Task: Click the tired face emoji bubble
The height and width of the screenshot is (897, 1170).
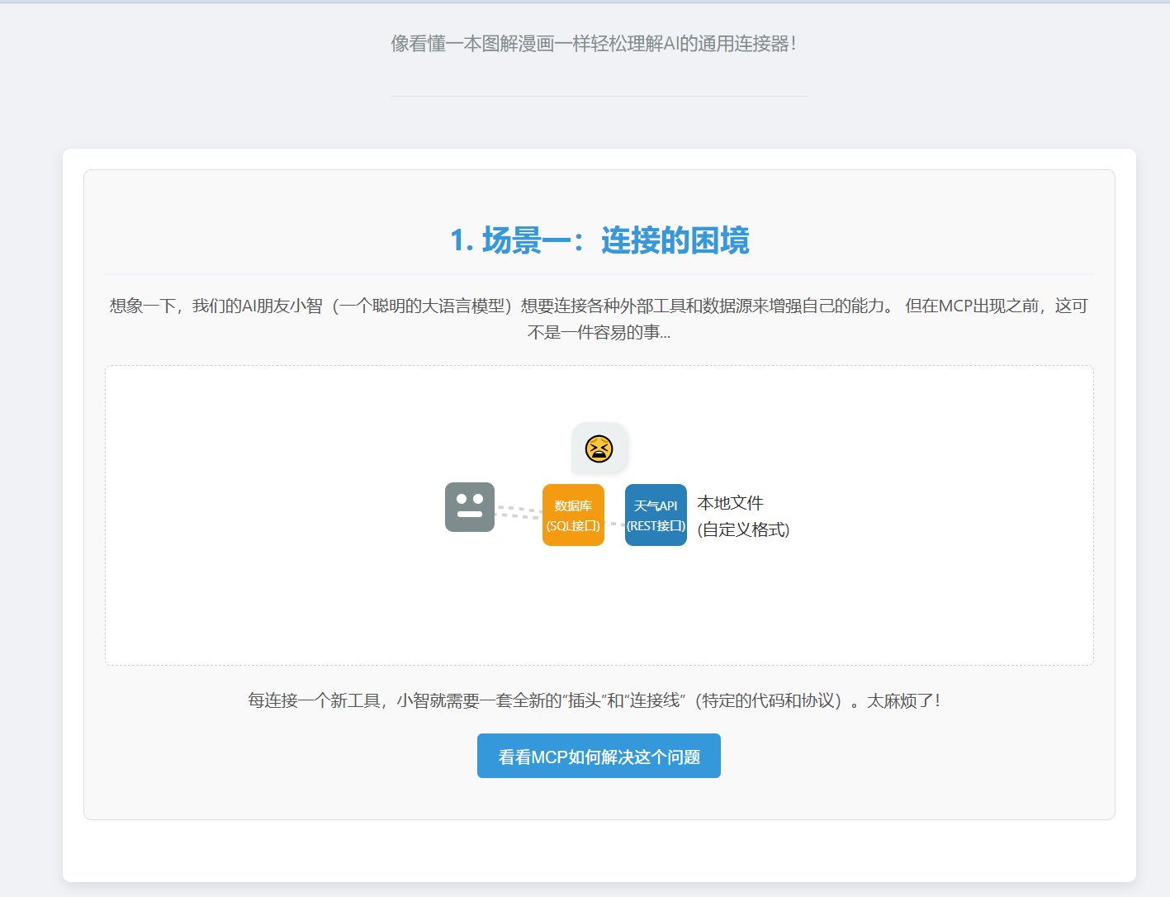Action: point(599,448)
